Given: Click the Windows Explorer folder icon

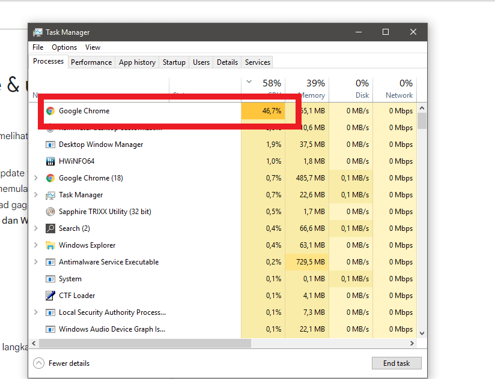Looking at the screenshot, I should click(x=51, y=245).
